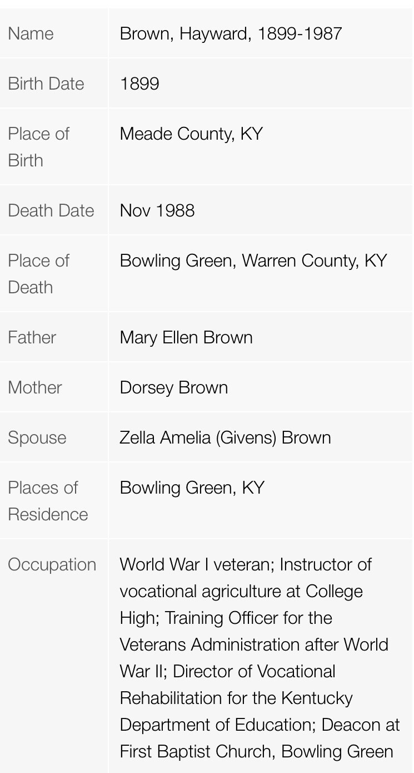Select the Places of Residence label
This screenshot has width=414, height=773.
coord(48,501)
